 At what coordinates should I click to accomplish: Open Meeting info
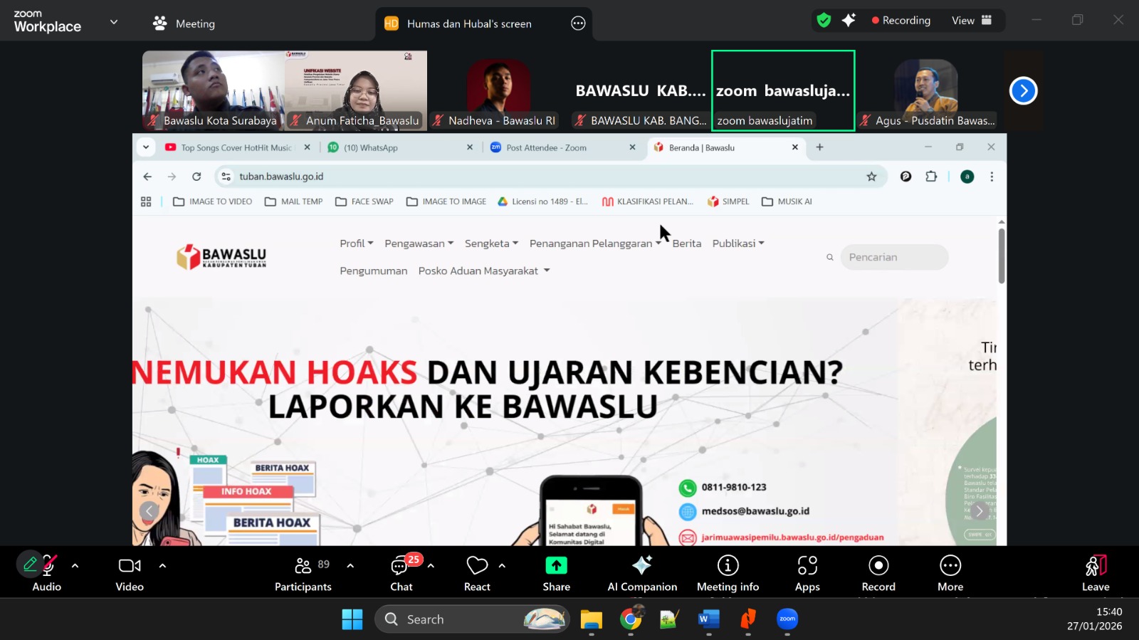pyautogui.click(x=728, y=573)
